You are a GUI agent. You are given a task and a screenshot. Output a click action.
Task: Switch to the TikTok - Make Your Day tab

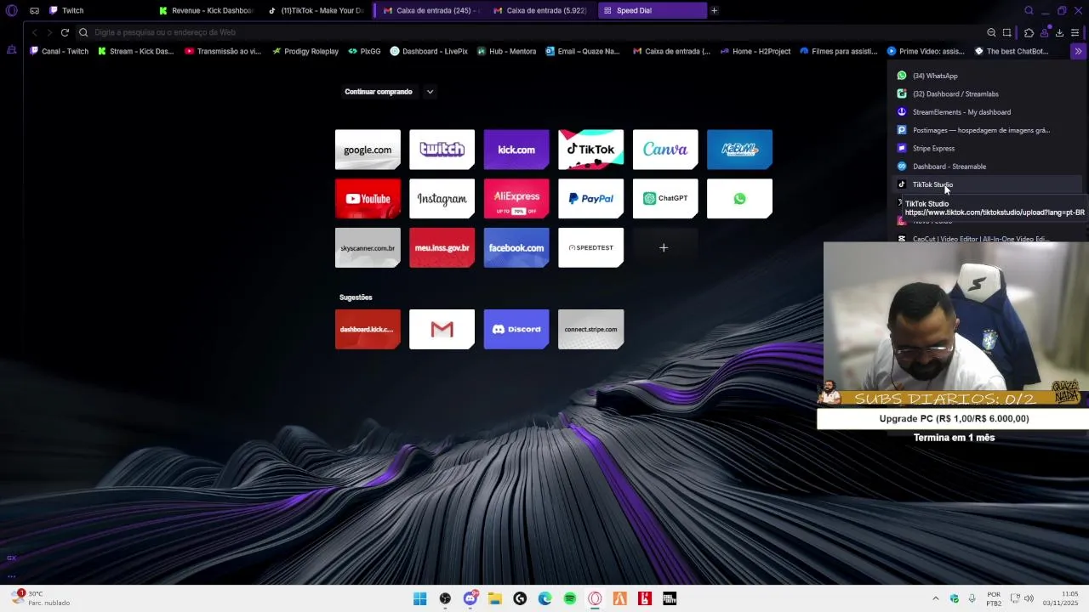[x=315, y=10]
